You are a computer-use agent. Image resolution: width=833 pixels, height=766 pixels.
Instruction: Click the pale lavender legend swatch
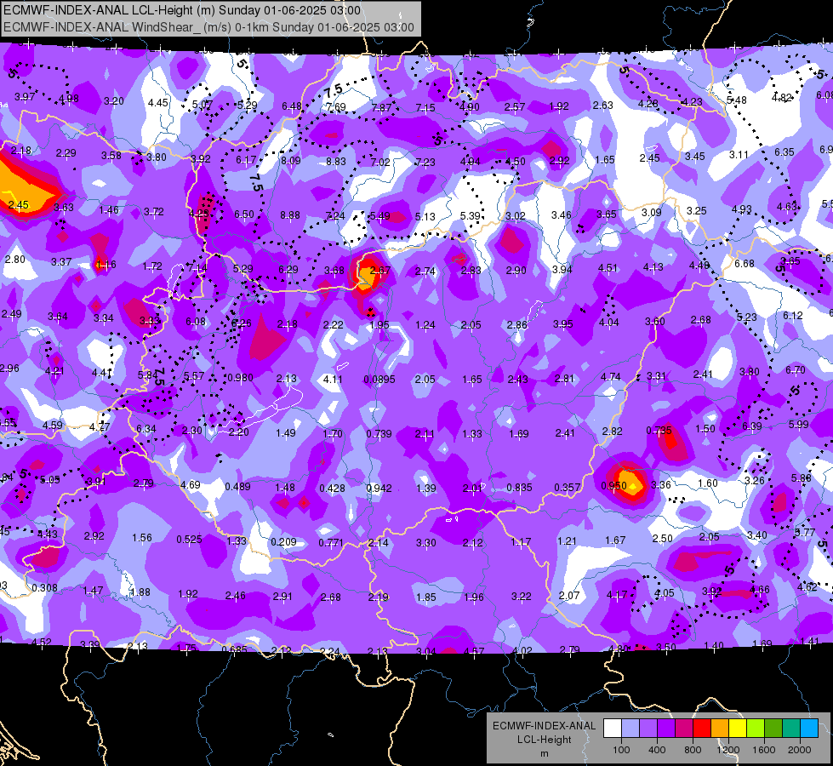[630, 729]
